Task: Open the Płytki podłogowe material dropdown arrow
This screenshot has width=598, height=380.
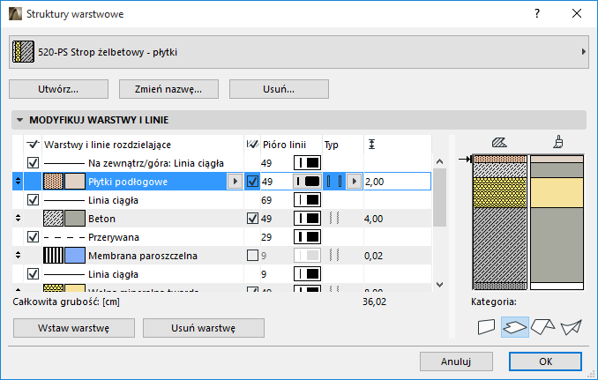Action: 234,182
